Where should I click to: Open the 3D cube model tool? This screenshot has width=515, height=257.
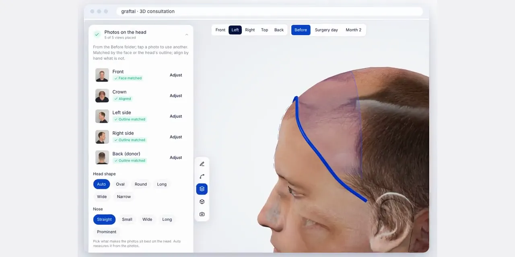202,202
